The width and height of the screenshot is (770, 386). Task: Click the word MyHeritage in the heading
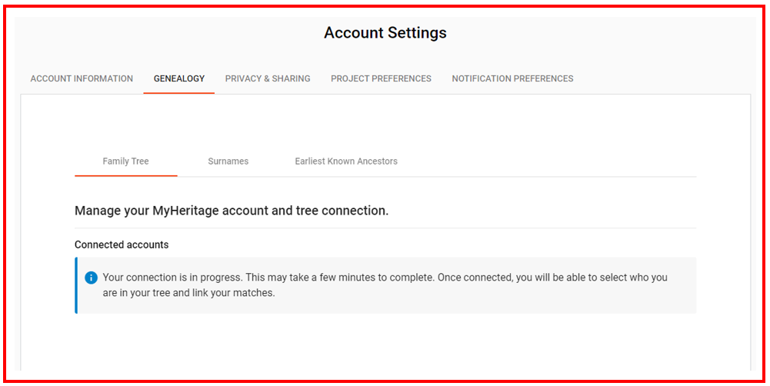click(x=189, y=211)
